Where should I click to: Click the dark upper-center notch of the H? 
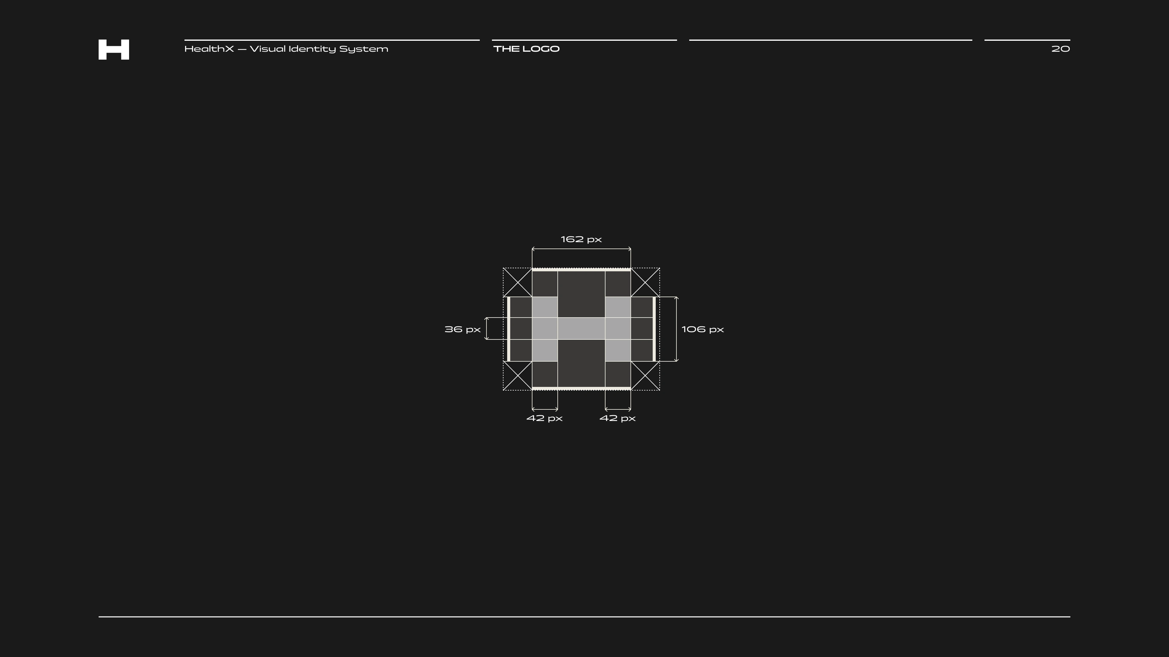tap(581, 294)
